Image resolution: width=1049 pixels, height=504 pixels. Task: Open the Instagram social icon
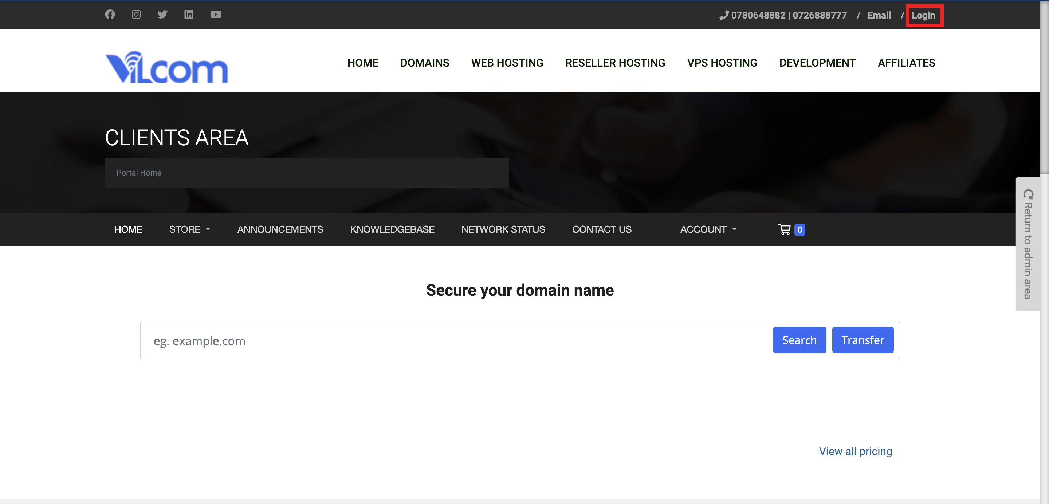136,15
